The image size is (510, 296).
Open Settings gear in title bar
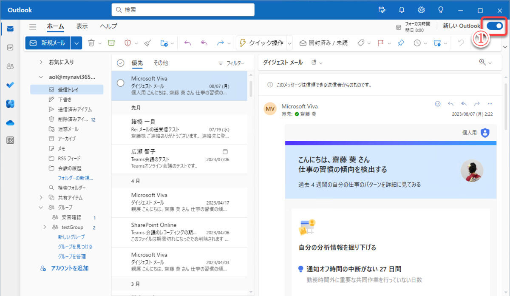[x=421, y=10]
